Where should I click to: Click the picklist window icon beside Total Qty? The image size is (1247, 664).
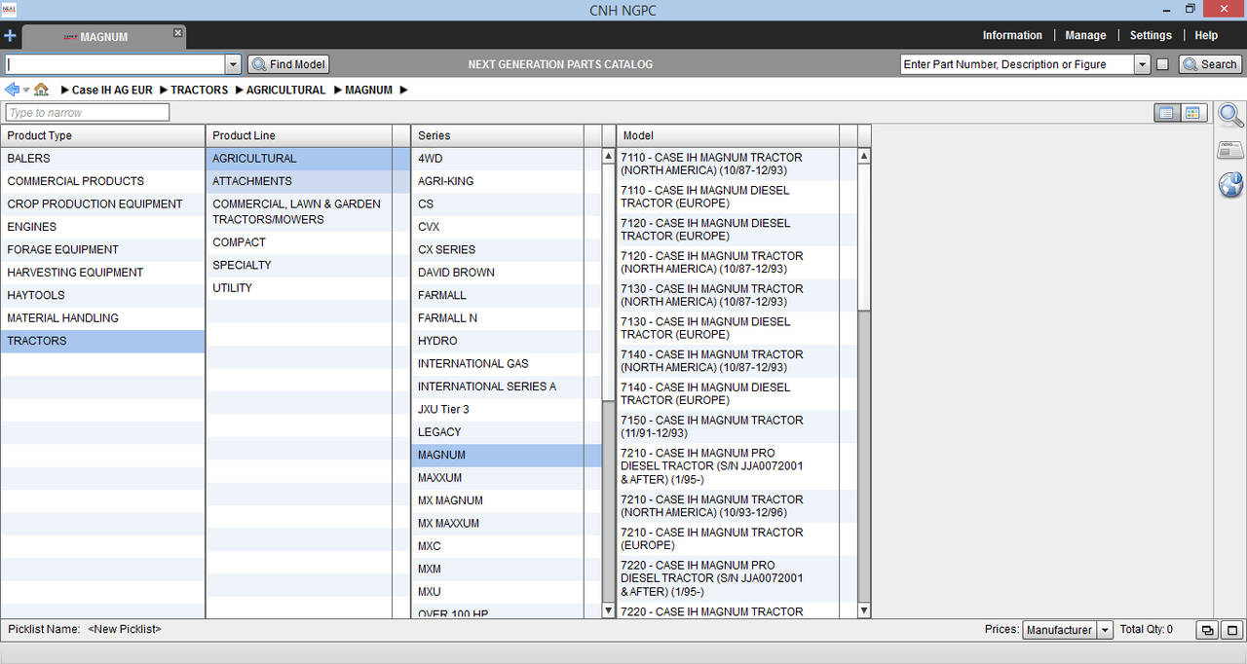pyautogui.click(x=1207, y=630)
